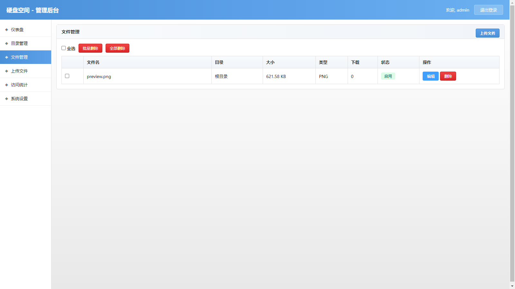Click 退出登录 to log out
The width and height of the screenshot is (515, 289).
tap(488, 10)
